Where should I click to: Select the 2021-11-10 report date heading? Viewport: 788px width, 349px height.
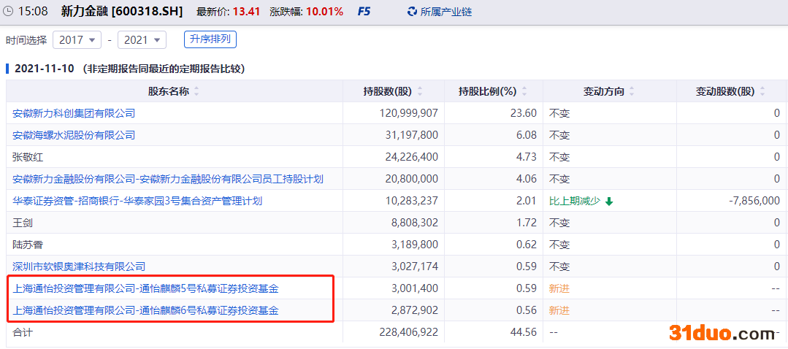45,69
